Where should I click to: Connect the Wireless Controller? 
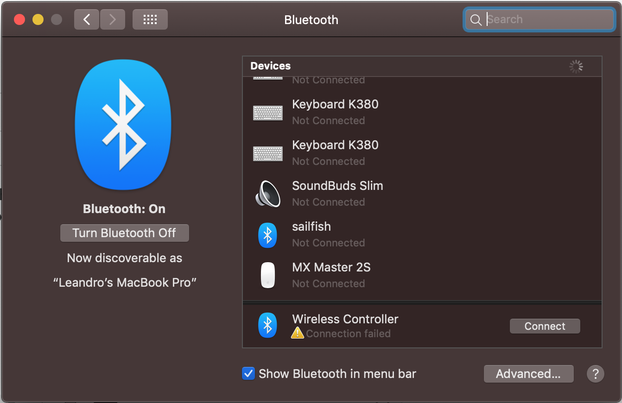point(545,326)
